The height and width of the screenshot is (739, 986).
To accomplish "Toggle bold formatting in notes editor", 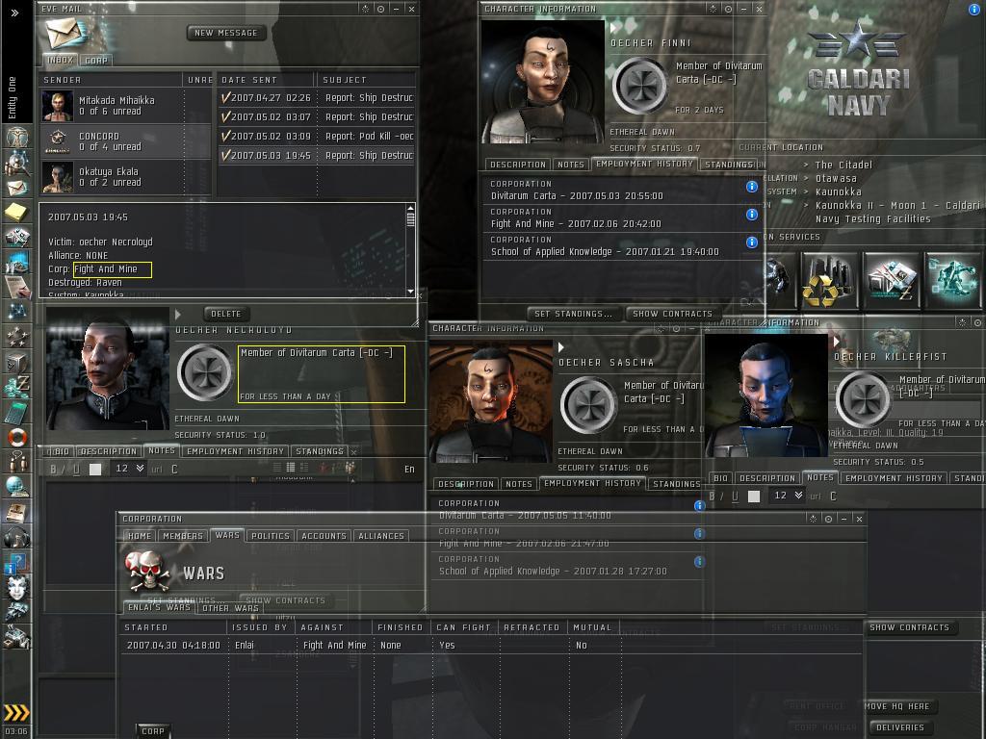I will coord(54,469).
